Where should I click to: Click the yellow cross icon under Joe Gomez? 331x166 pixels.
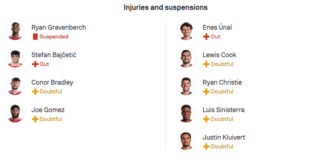tap(35, 119)
